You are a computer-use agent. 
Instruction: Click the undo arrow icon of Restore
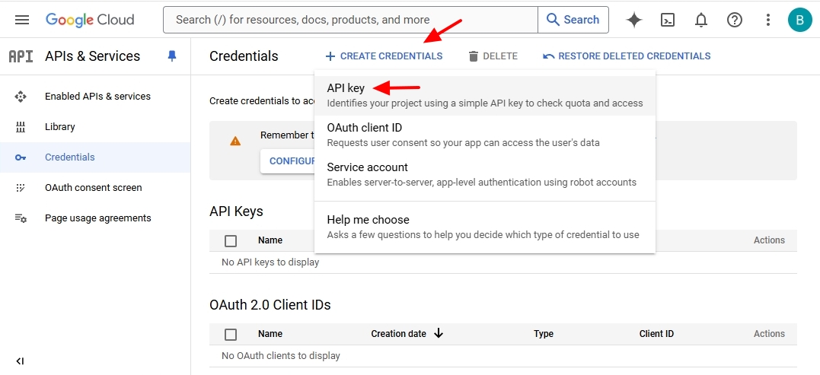pos(548,56)
